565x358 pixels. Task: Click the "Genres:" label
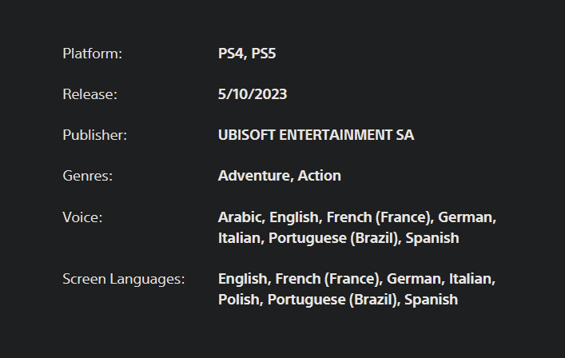coord(87,176)
